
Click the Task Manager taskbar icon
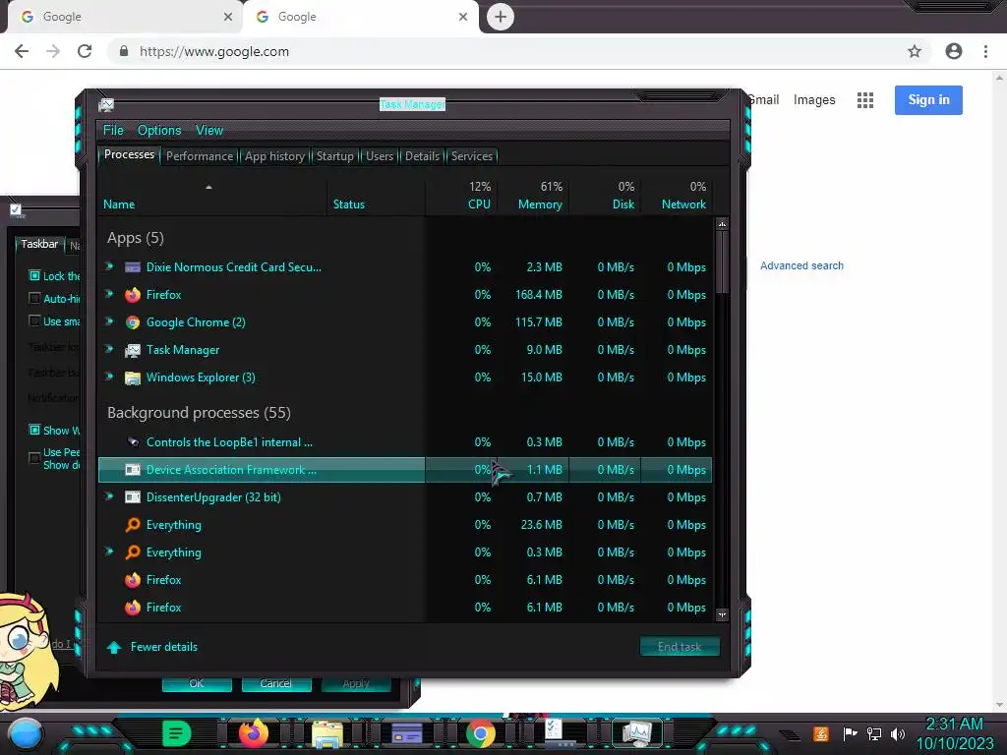[637, 732]
